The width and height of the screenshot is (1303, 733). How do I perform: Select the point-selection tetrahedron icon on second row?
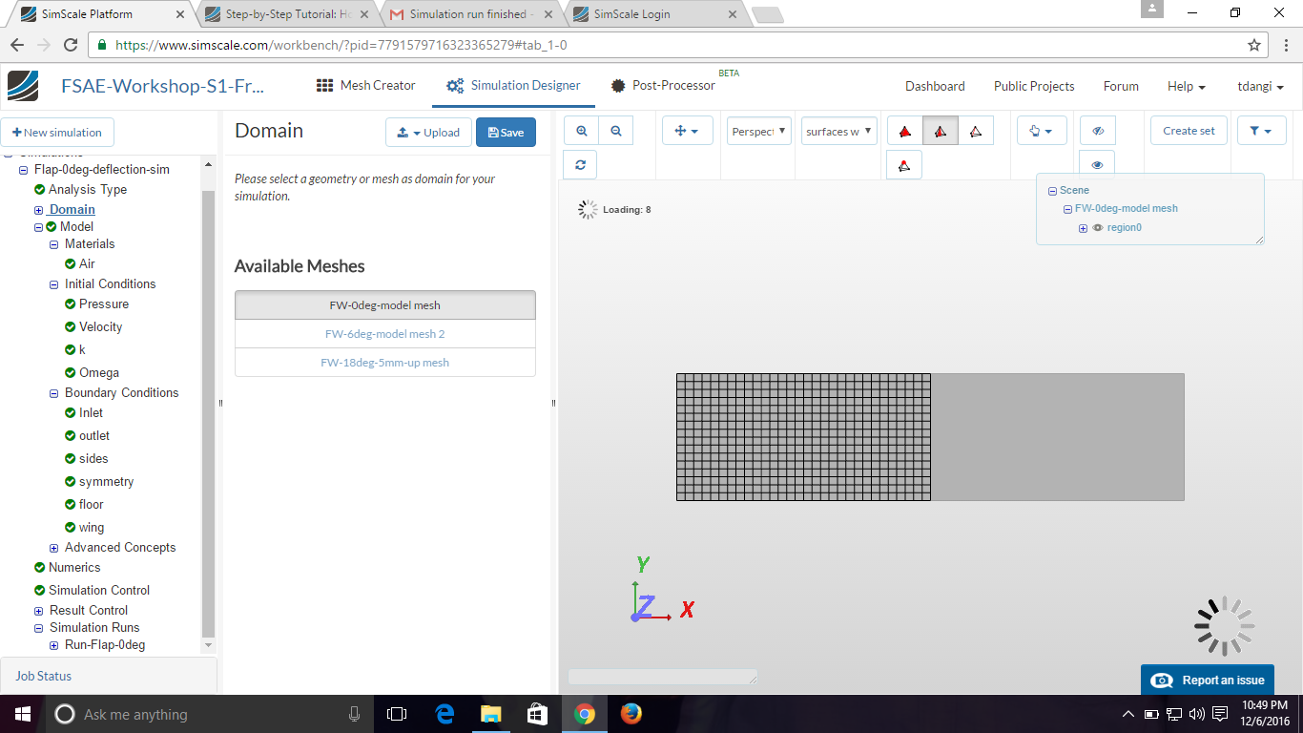tap(904, 164)
